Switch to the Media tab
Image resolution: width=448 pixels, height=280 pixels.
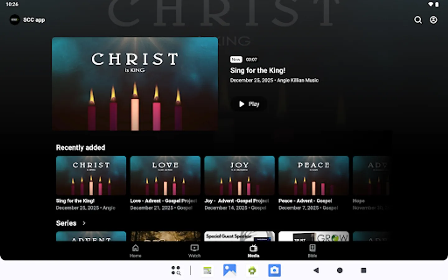(253, 251)
